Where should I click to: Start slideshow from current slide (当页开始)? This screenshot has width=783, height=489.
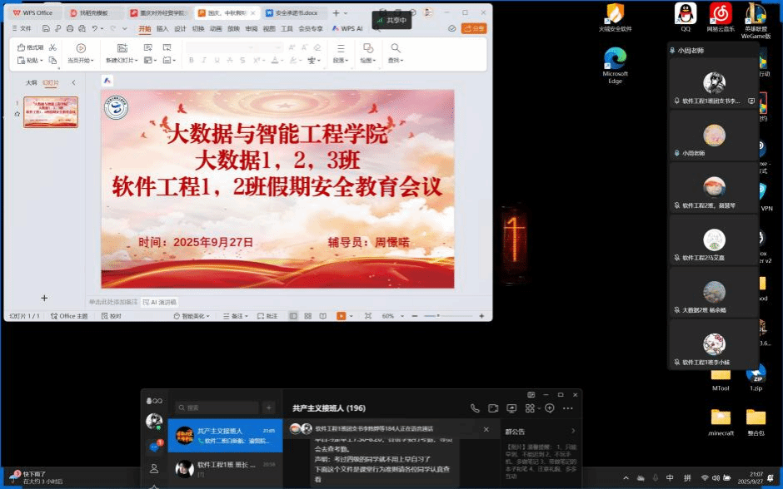point(80,60)
